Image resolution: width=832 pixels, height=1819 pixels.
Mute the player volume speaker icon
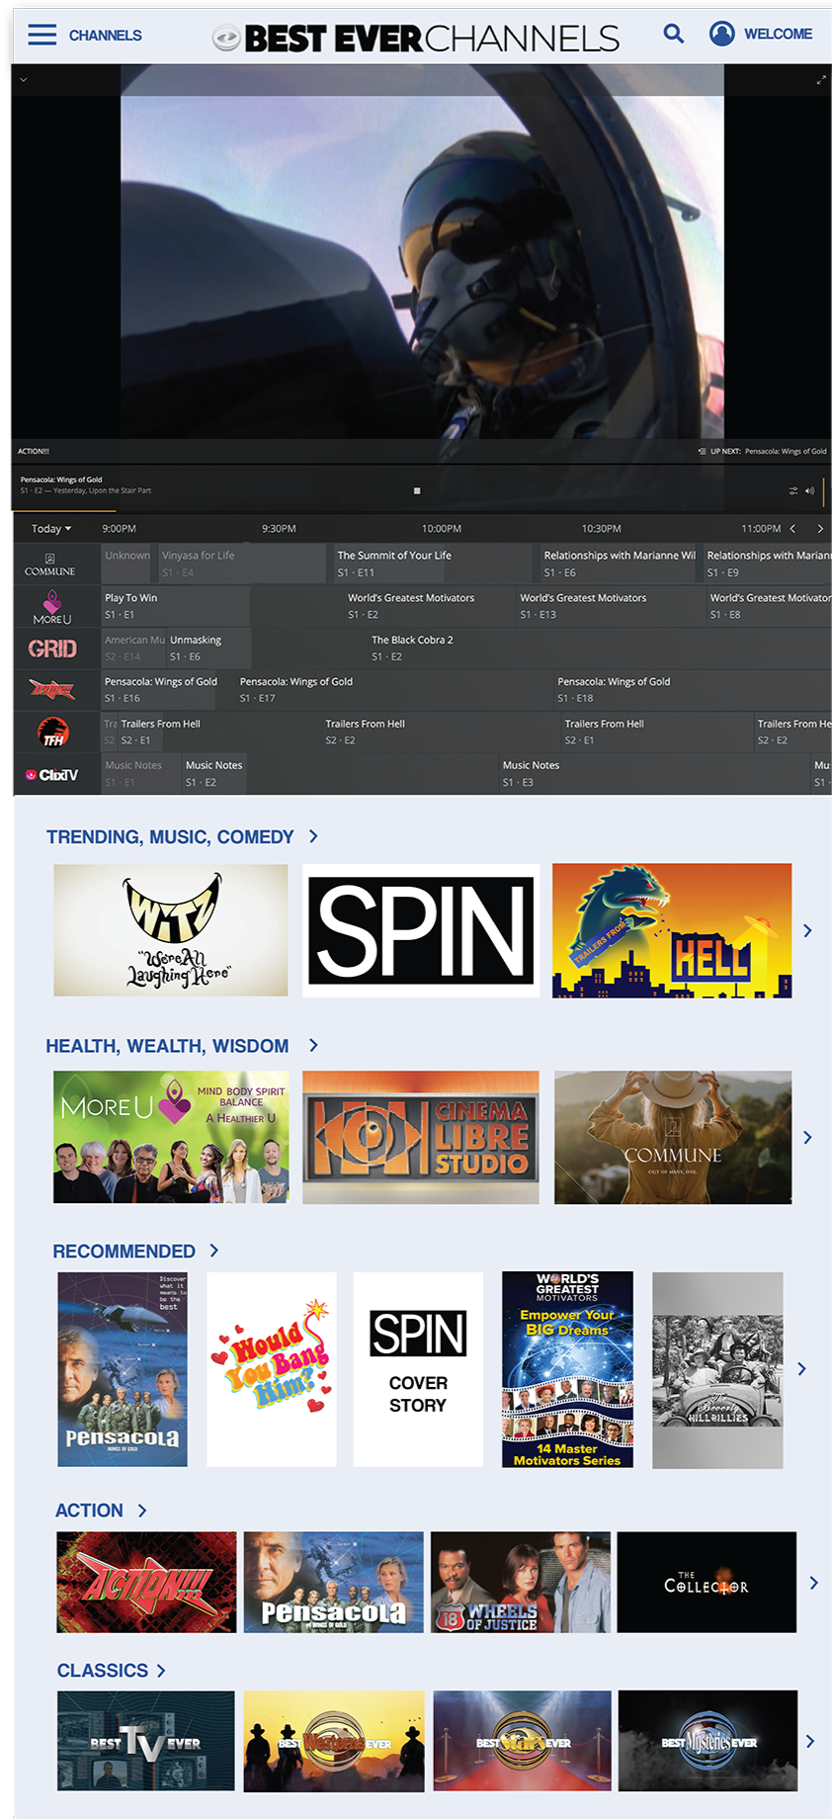(x=809, y=490)
